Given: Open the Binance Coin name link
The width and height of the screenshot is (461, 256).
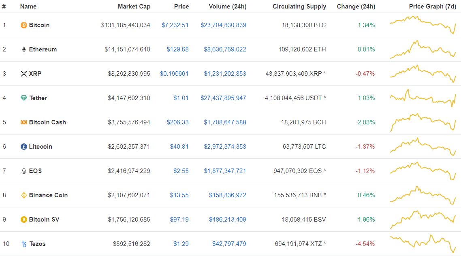Looking at the screenshot, I should 48,195.
